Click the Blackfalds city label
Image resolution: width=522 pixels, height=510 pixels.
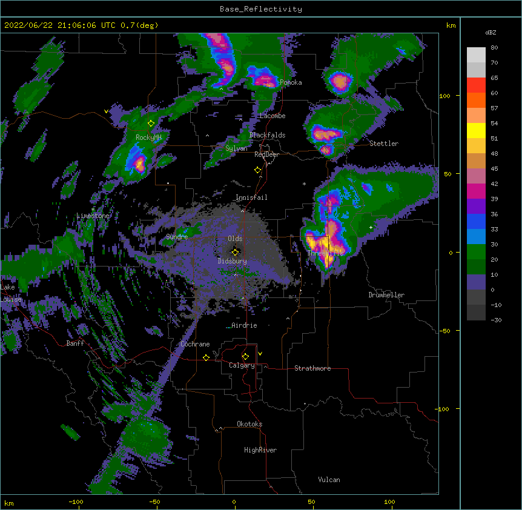[x=267, y=135]
